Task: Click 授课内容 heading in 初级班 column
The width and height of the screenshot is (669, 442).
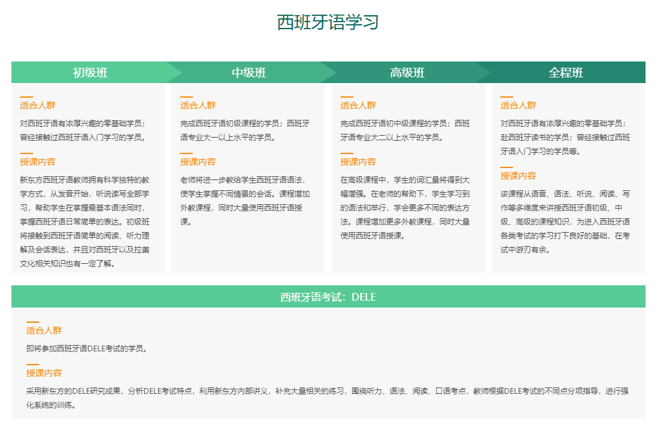Action: [x=38, y=162]
